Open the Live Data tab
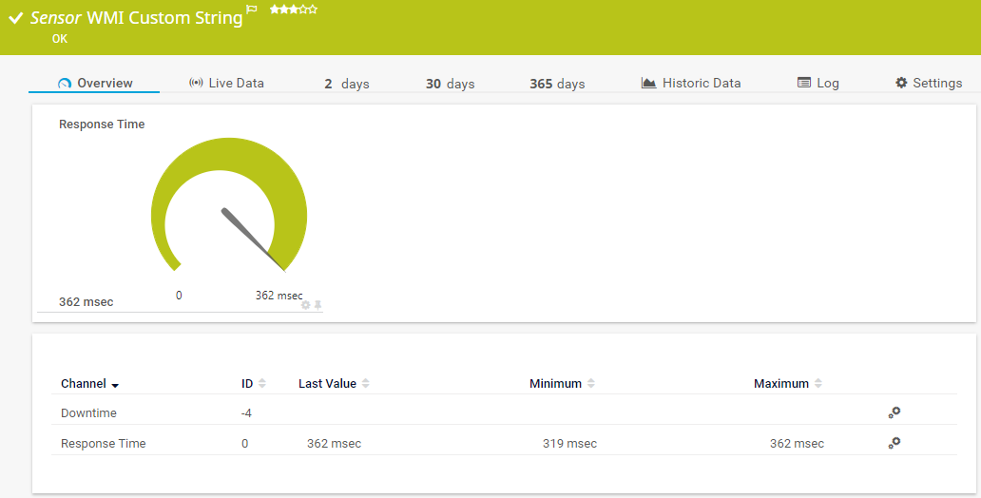The width and height of the screenshot is (981, 498). click(x=226, y=84)
